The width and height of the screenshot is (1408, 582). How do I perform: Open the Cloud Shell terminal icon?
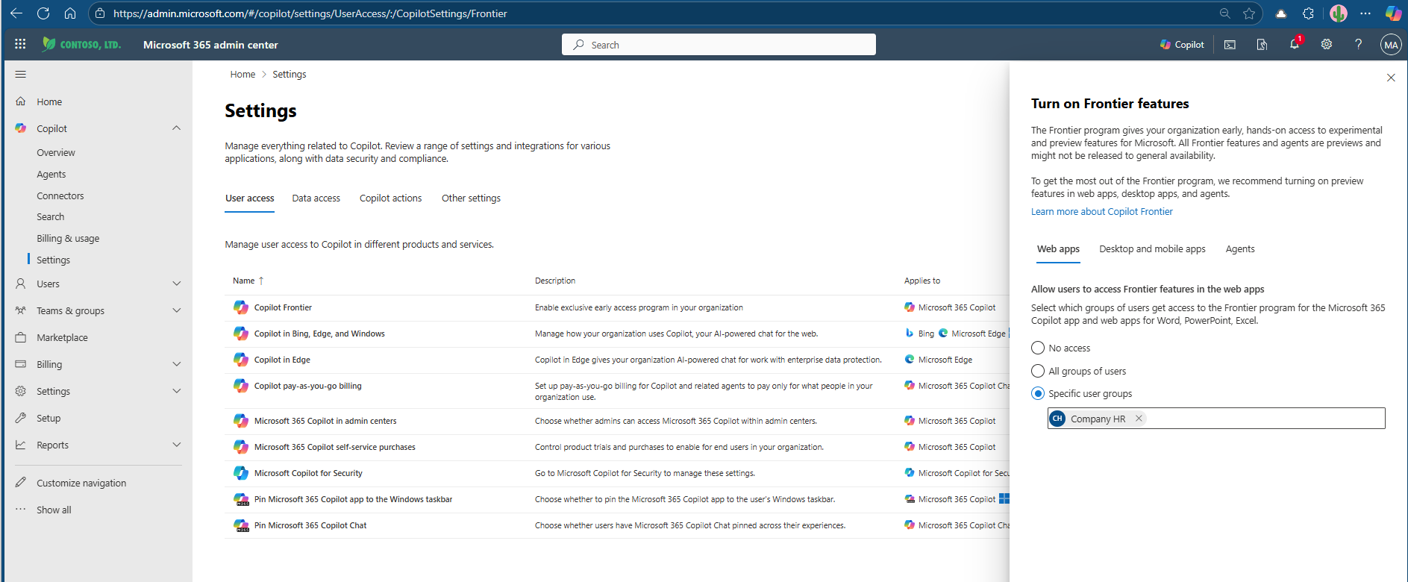pos(1230,45)
